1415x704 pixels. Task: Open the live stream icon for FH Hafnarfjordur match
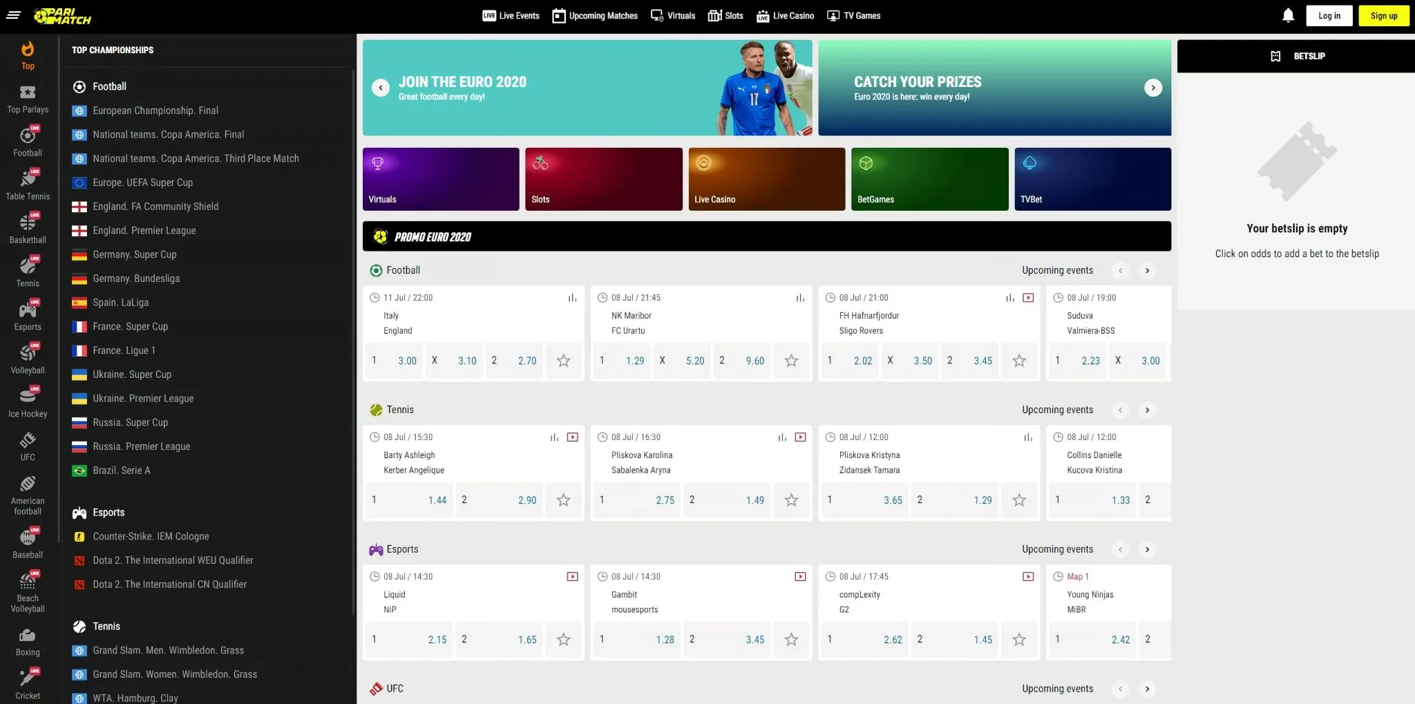coord(1029,298)
